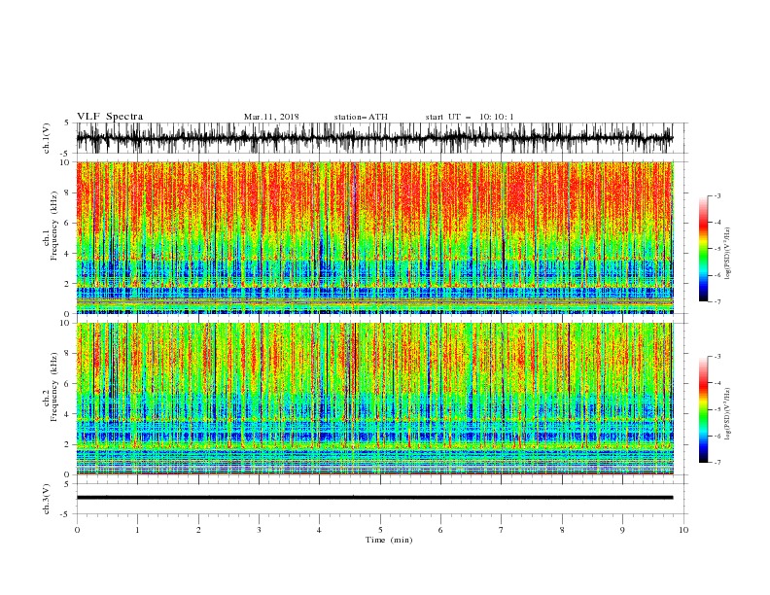Click time axis tick label "9"
Viewport: 770px width, 595px height.
tap(622, 530)
